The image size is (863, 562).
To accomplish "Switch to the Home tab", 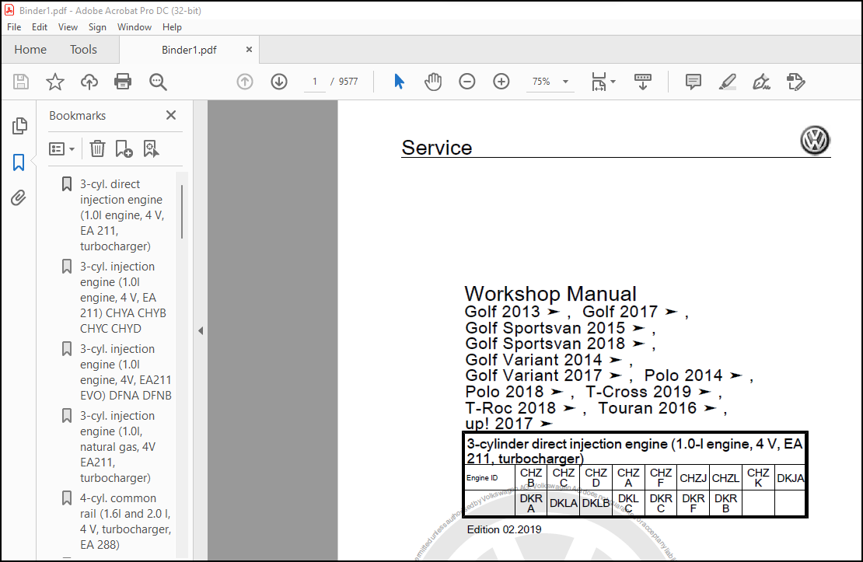I will pyautogui.click(x=30, y=50).
